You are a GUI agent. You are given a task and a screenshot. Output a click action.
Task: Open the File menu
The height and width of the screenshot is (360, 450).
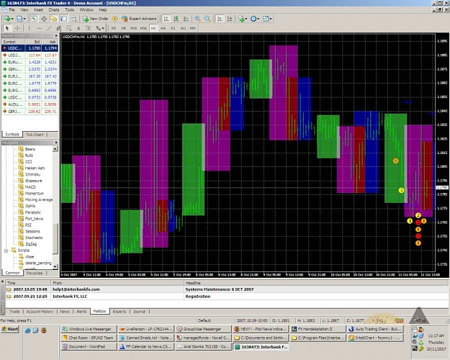coord(12,10)
